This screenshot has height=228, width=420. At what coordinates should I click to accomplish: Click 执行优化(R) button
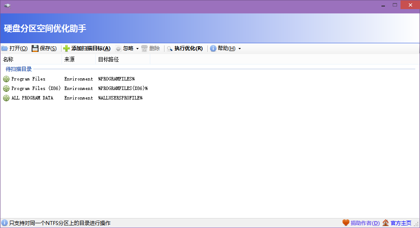point(189,48)
